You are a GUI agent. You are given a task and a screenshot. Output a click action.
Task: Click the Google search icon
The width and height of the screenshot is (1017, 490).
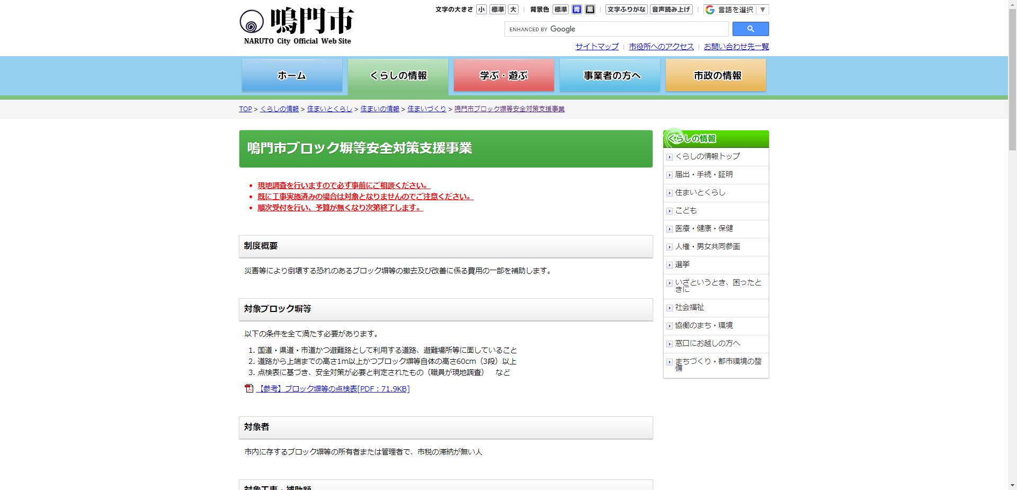click(750, 29)
